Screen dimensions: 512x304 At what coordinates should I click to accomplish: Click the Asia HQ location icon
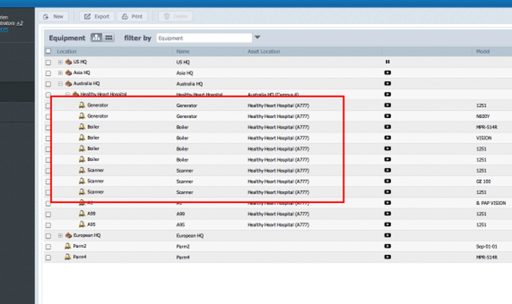68,73
